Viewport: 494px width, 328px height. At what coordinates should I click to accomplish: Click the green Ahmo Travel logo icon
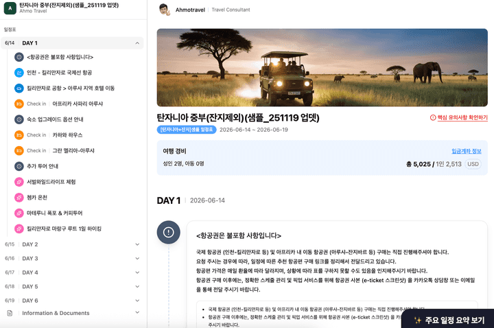coord(10,8)
